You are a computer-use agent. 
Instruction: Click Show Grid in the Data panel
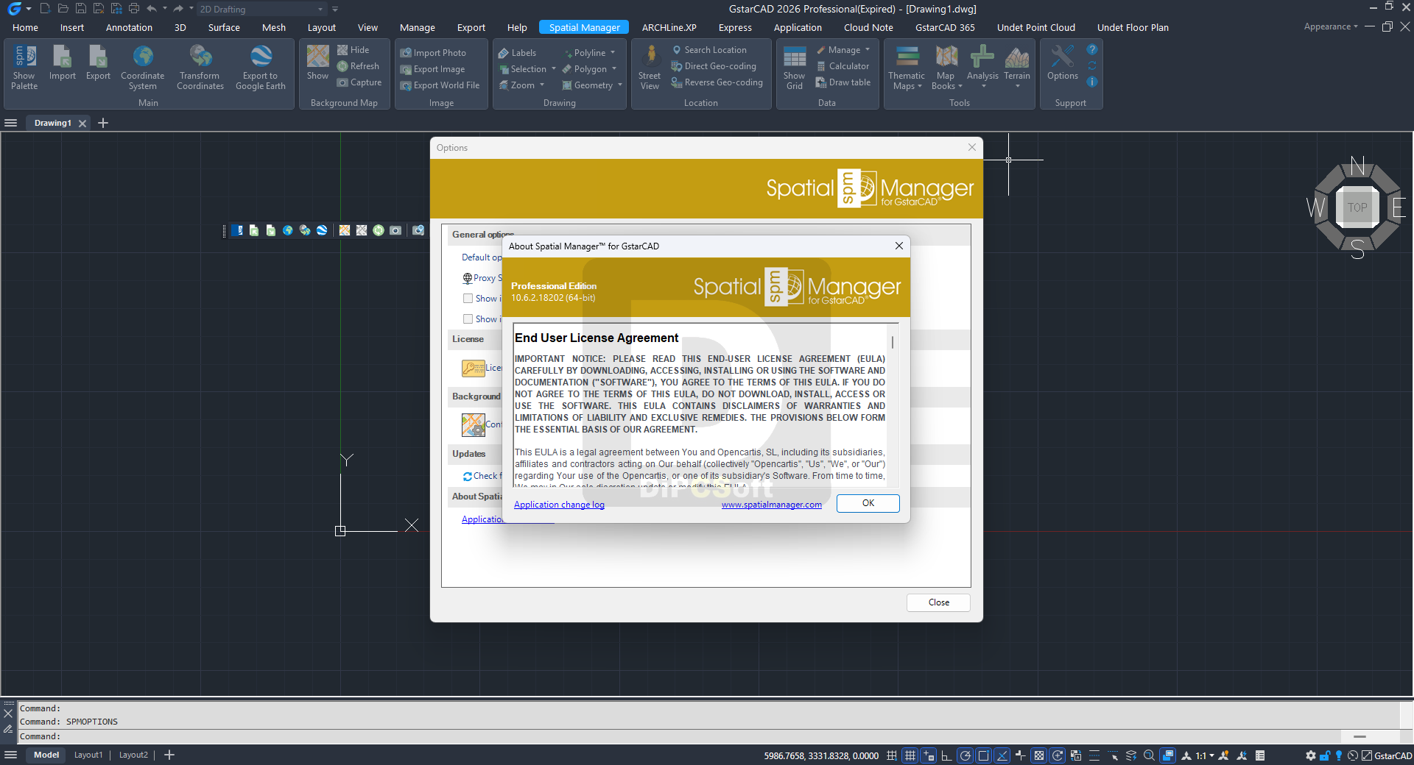[x=795, y=68]
